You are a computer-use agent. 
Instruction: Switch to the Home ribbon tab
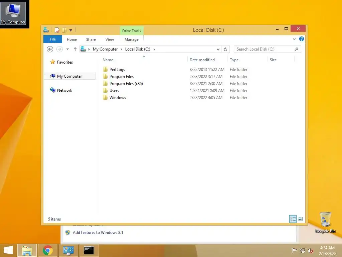72,39
